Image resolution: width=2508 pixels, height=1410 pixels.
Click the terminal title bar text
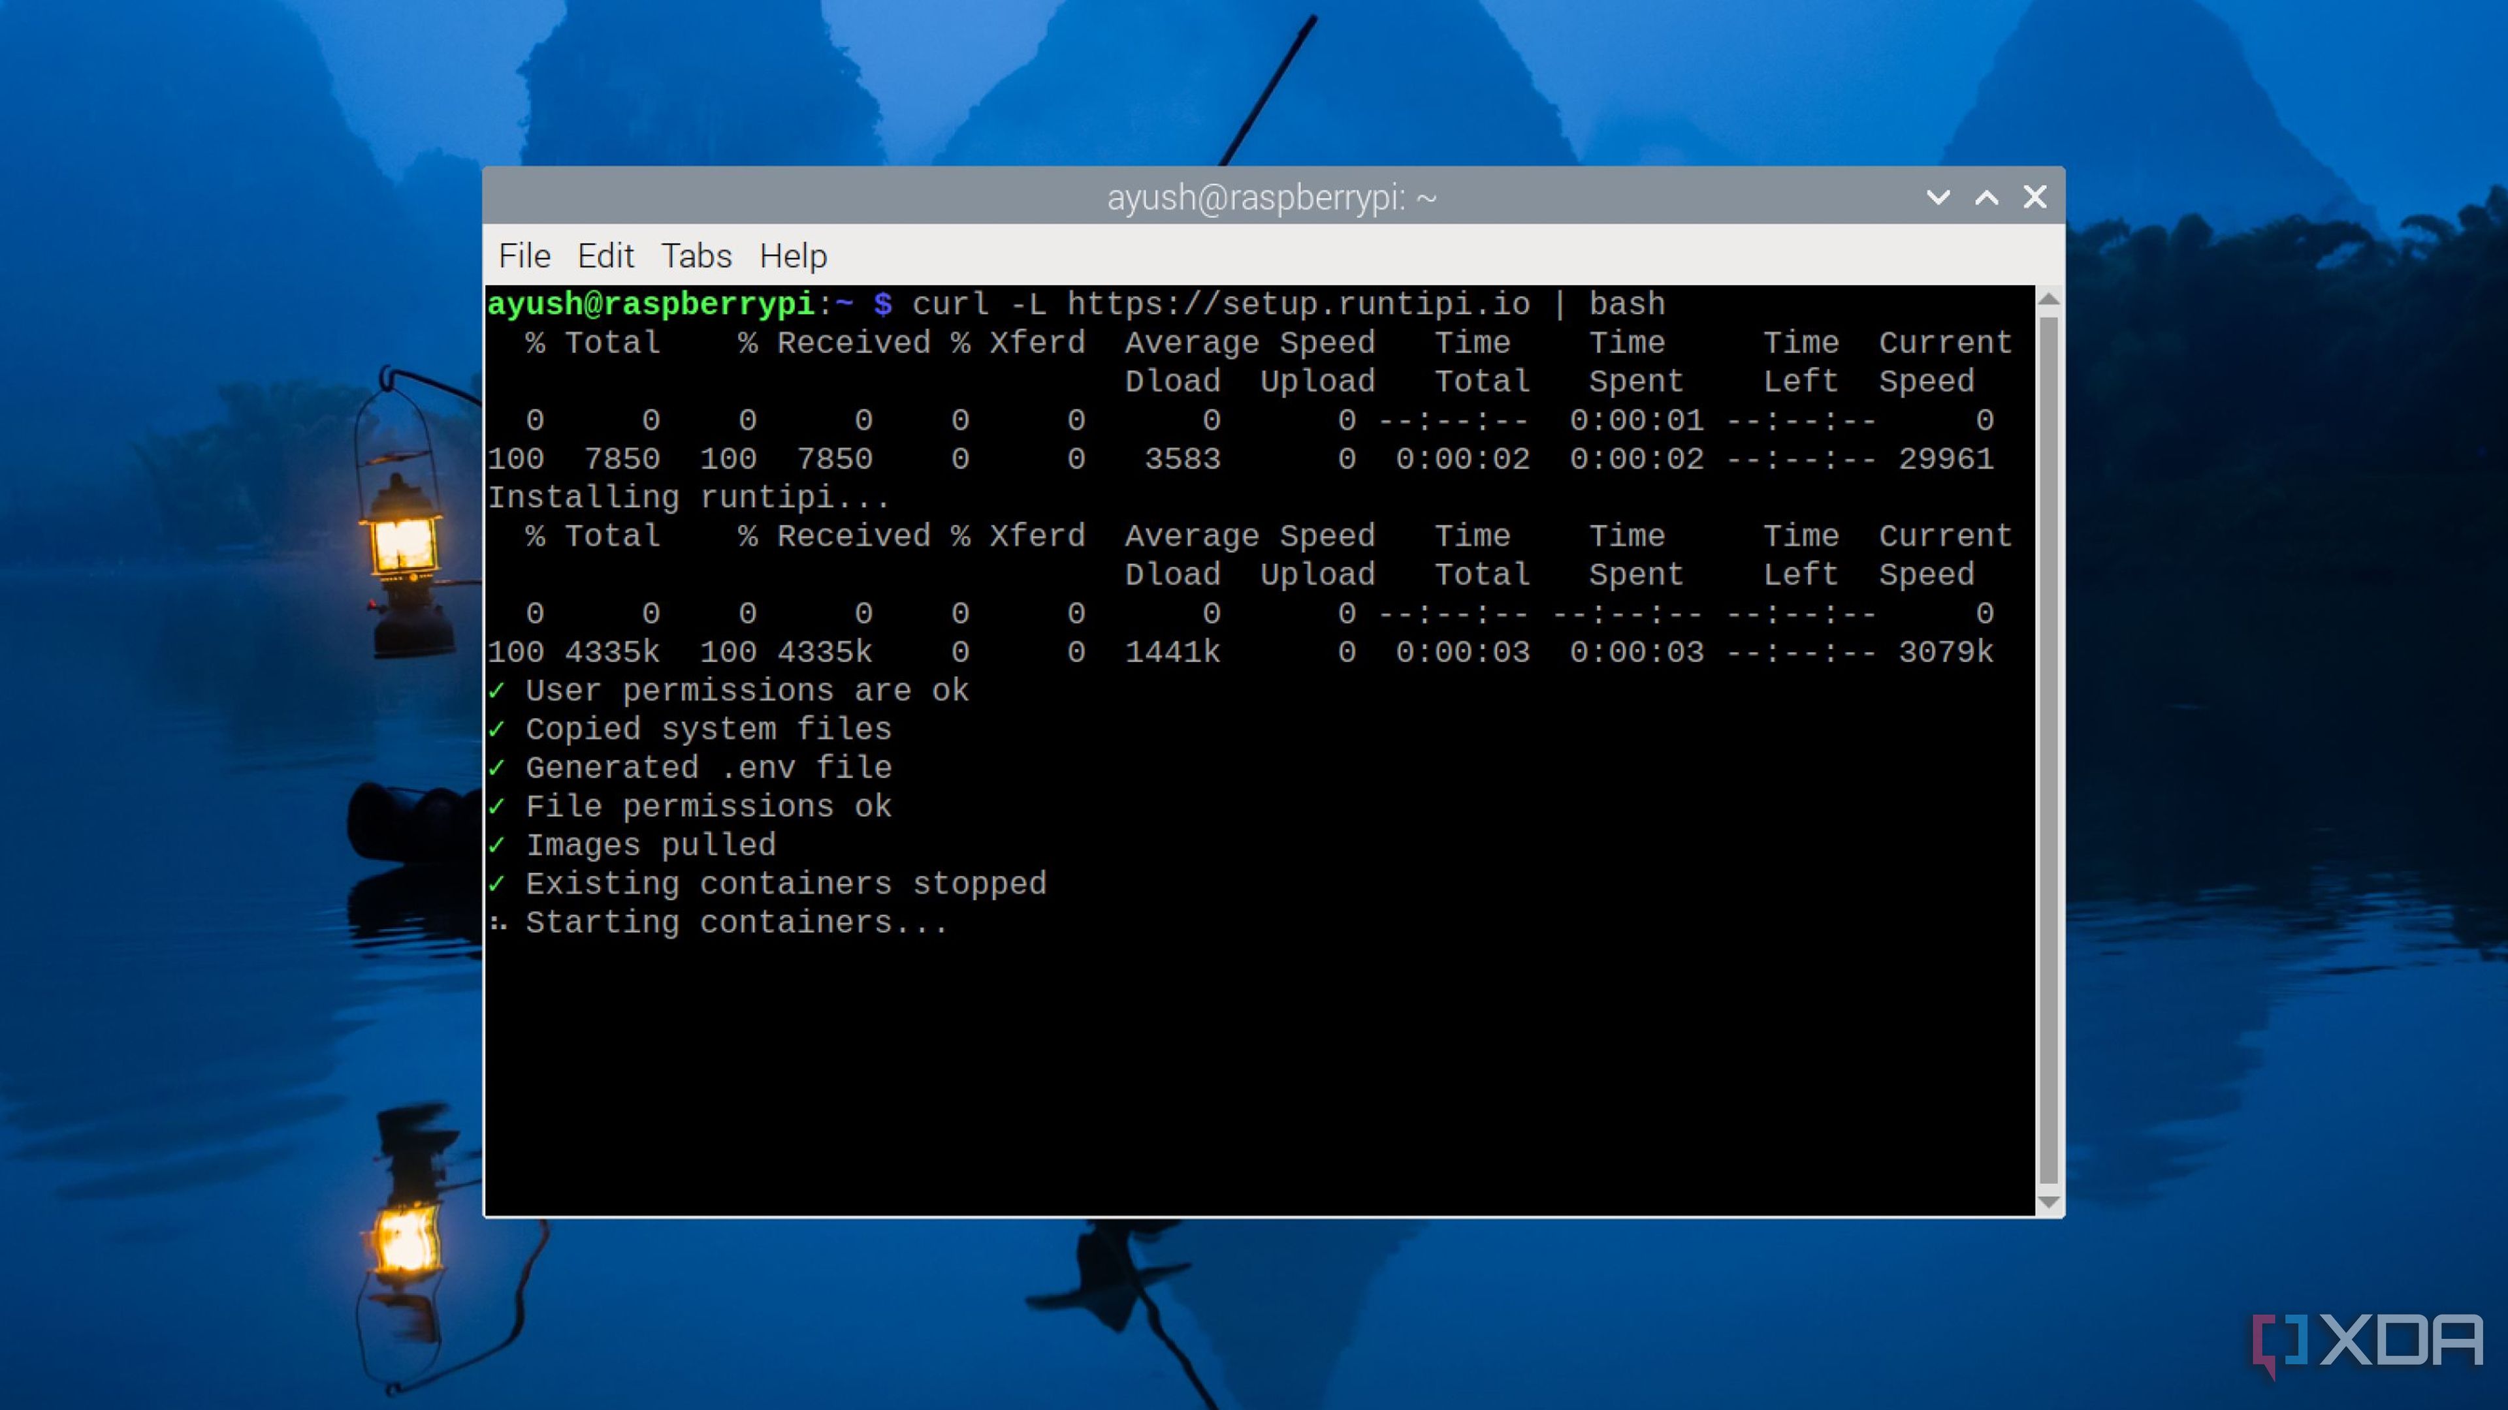(x=1270, y=198)
